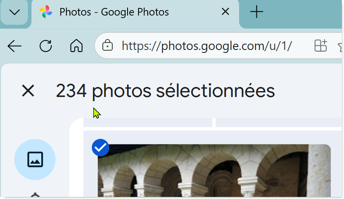This screenshot has width=344, height=199.
Task: Click the browser Back arrow
Action: tap(15, 46)
